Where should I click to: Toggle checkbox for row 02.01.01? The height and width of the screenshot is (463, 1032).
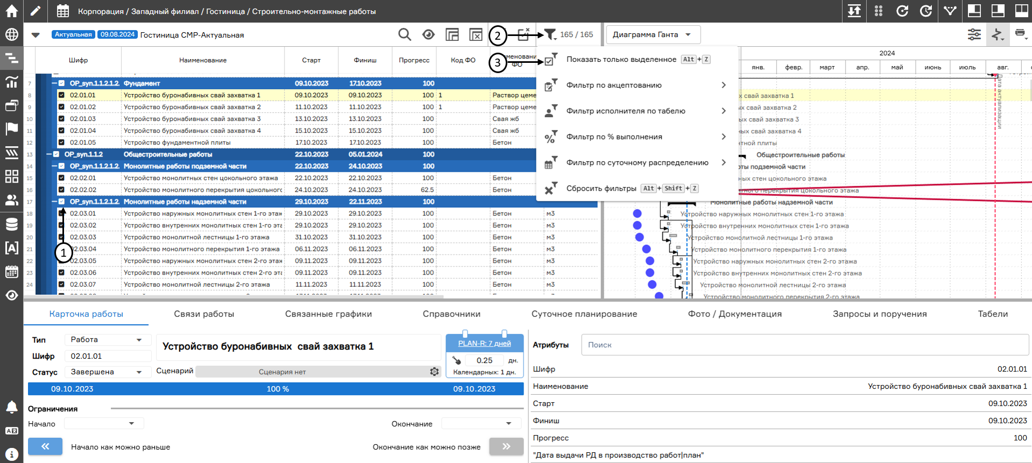click(x=61, y=95)
